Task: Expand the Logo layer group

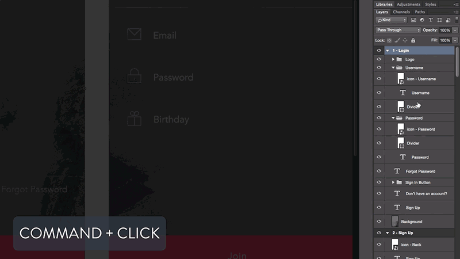Action: (393, 59)
